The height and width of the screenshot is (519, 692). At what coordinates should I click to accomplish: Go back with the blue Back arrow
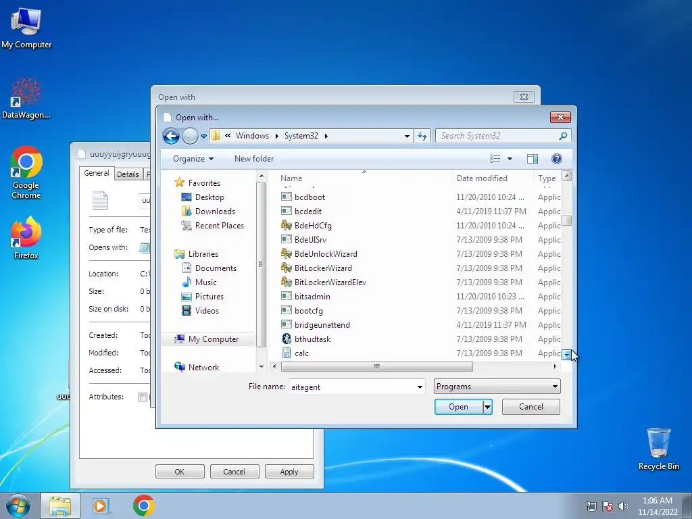(x=171, y=136)
